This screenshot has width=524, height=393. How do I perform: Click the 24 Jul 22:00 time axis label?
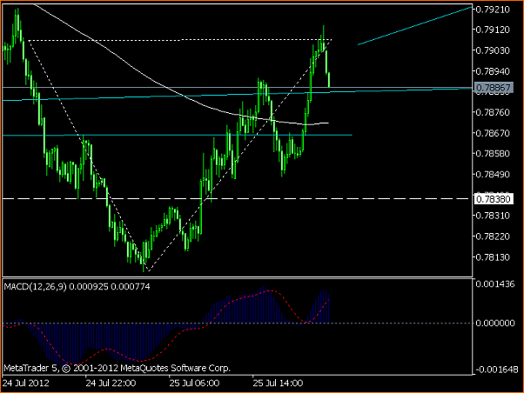[111, 383]
